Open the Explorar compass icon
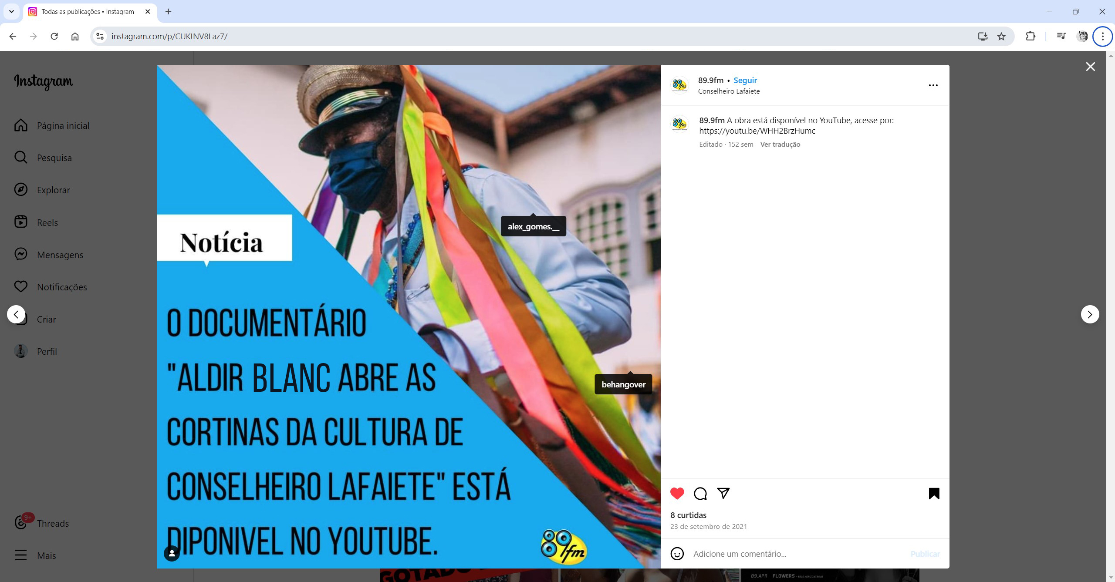 [x=20, y=190]
